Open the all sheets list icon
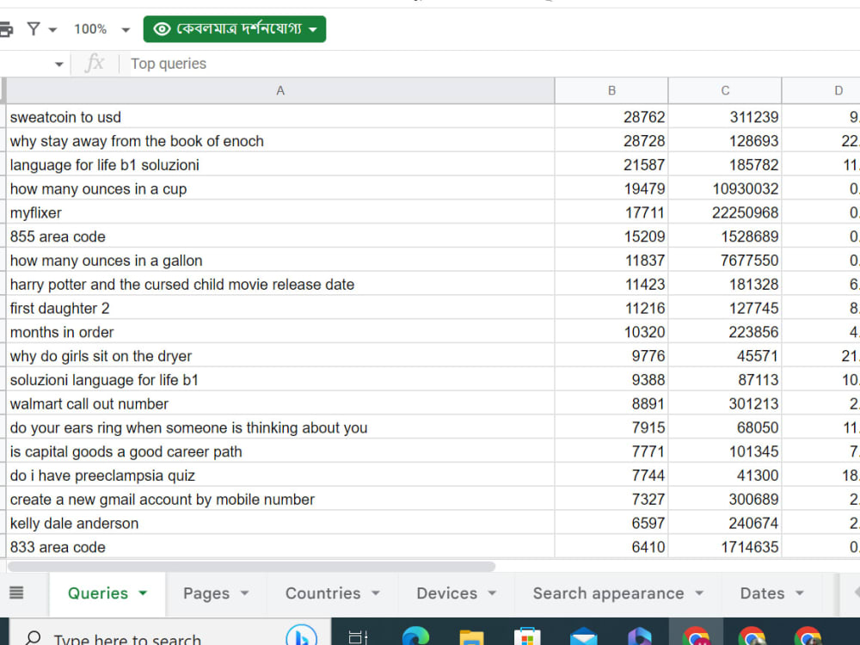 click(x=16, y=593)
